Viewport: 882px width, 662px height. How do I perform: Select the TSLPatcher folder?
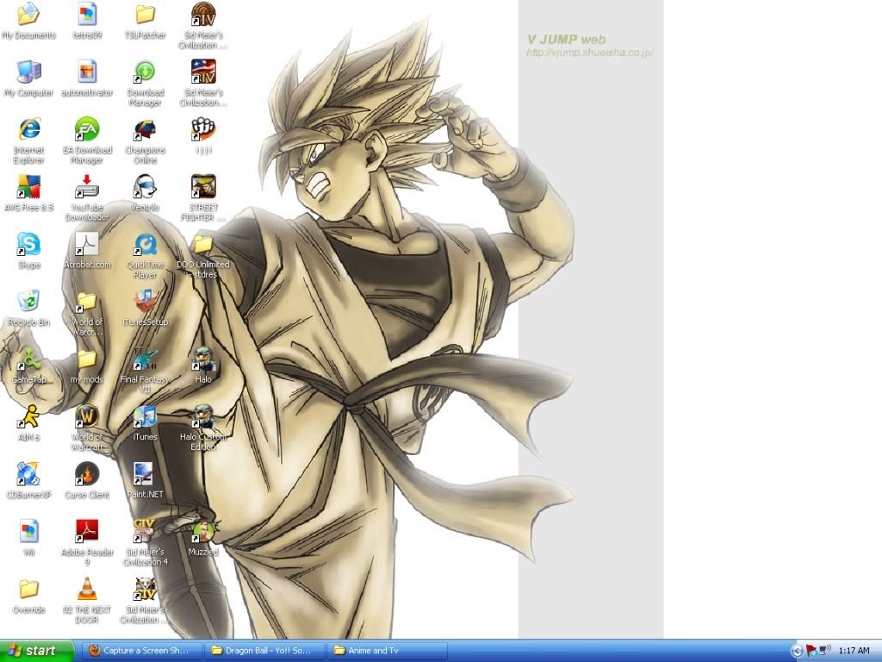click(x=145, y=15)
